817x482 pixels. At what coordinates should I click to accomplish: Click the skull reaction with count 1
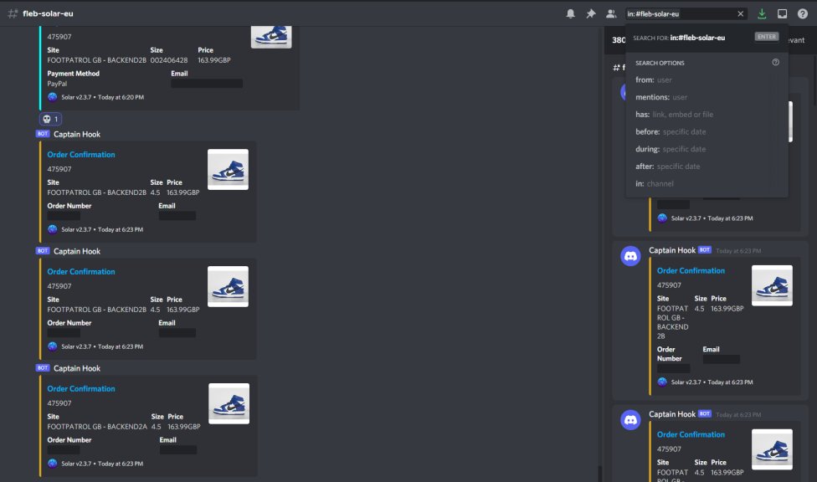point(50,119)
